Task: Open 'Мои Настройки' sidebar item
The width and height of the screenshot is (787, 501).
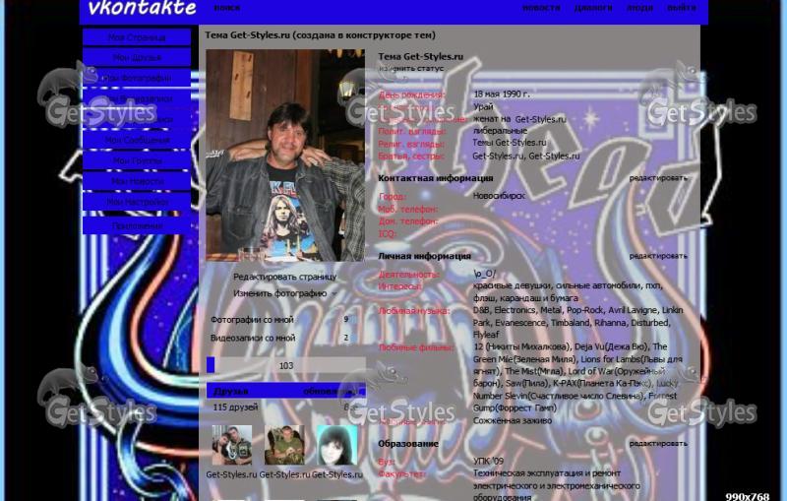Action: tap(137, 202)
